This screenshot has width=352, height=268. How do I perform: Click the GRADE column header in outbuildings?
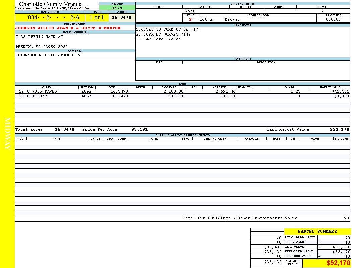[x=95, y=139]
